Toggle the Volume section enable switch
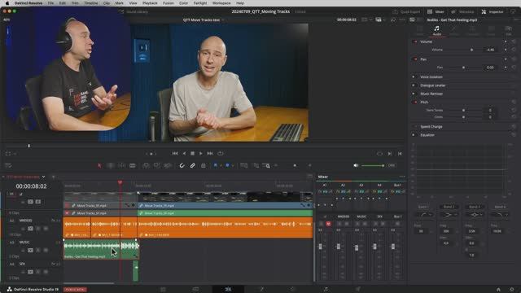This screenshot has height=293, width=521. (x=415, y=42)
